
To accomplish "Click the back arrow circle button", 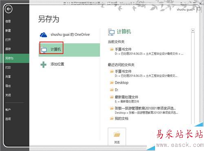I will click(x=9, y=9).
